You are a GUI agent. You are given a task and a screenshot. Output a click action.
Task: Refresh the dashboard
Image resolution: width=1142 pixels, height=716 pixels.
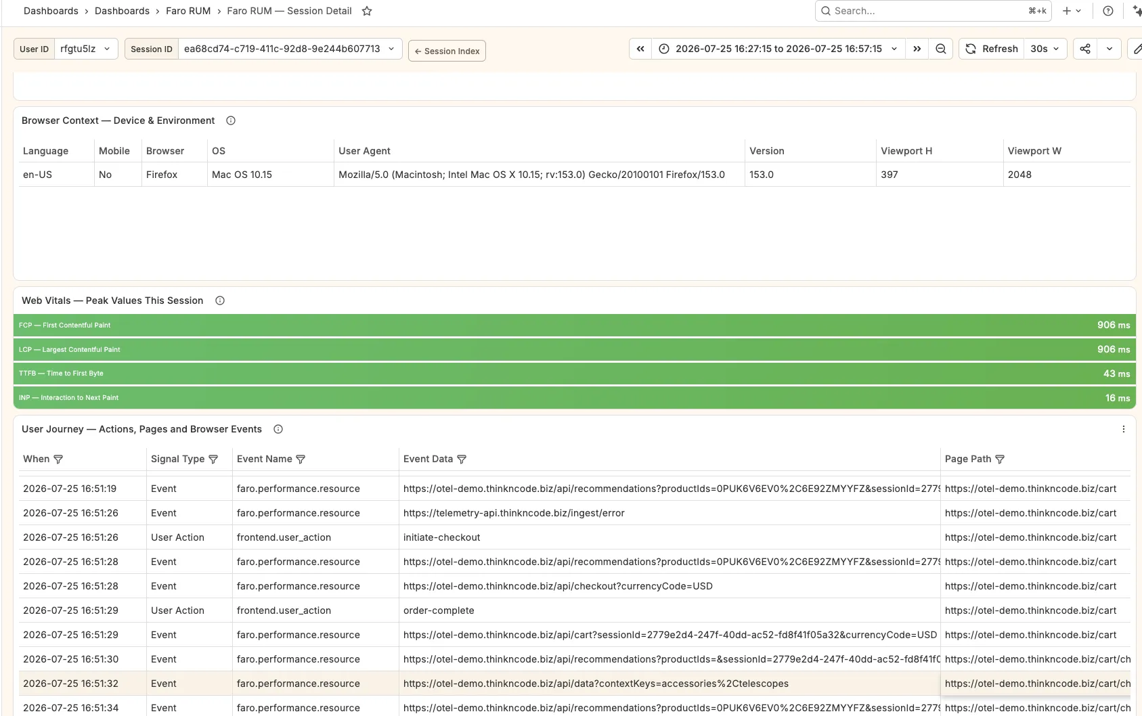pos(992,49)
